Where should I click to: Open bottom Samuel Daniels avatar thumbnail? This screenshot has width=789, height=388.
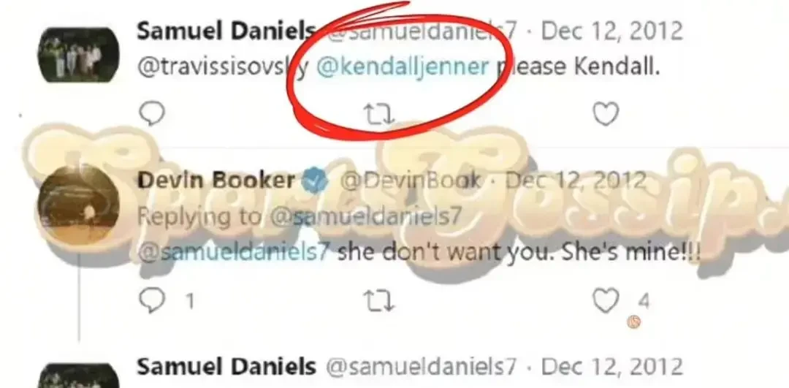tap(79, 376)
